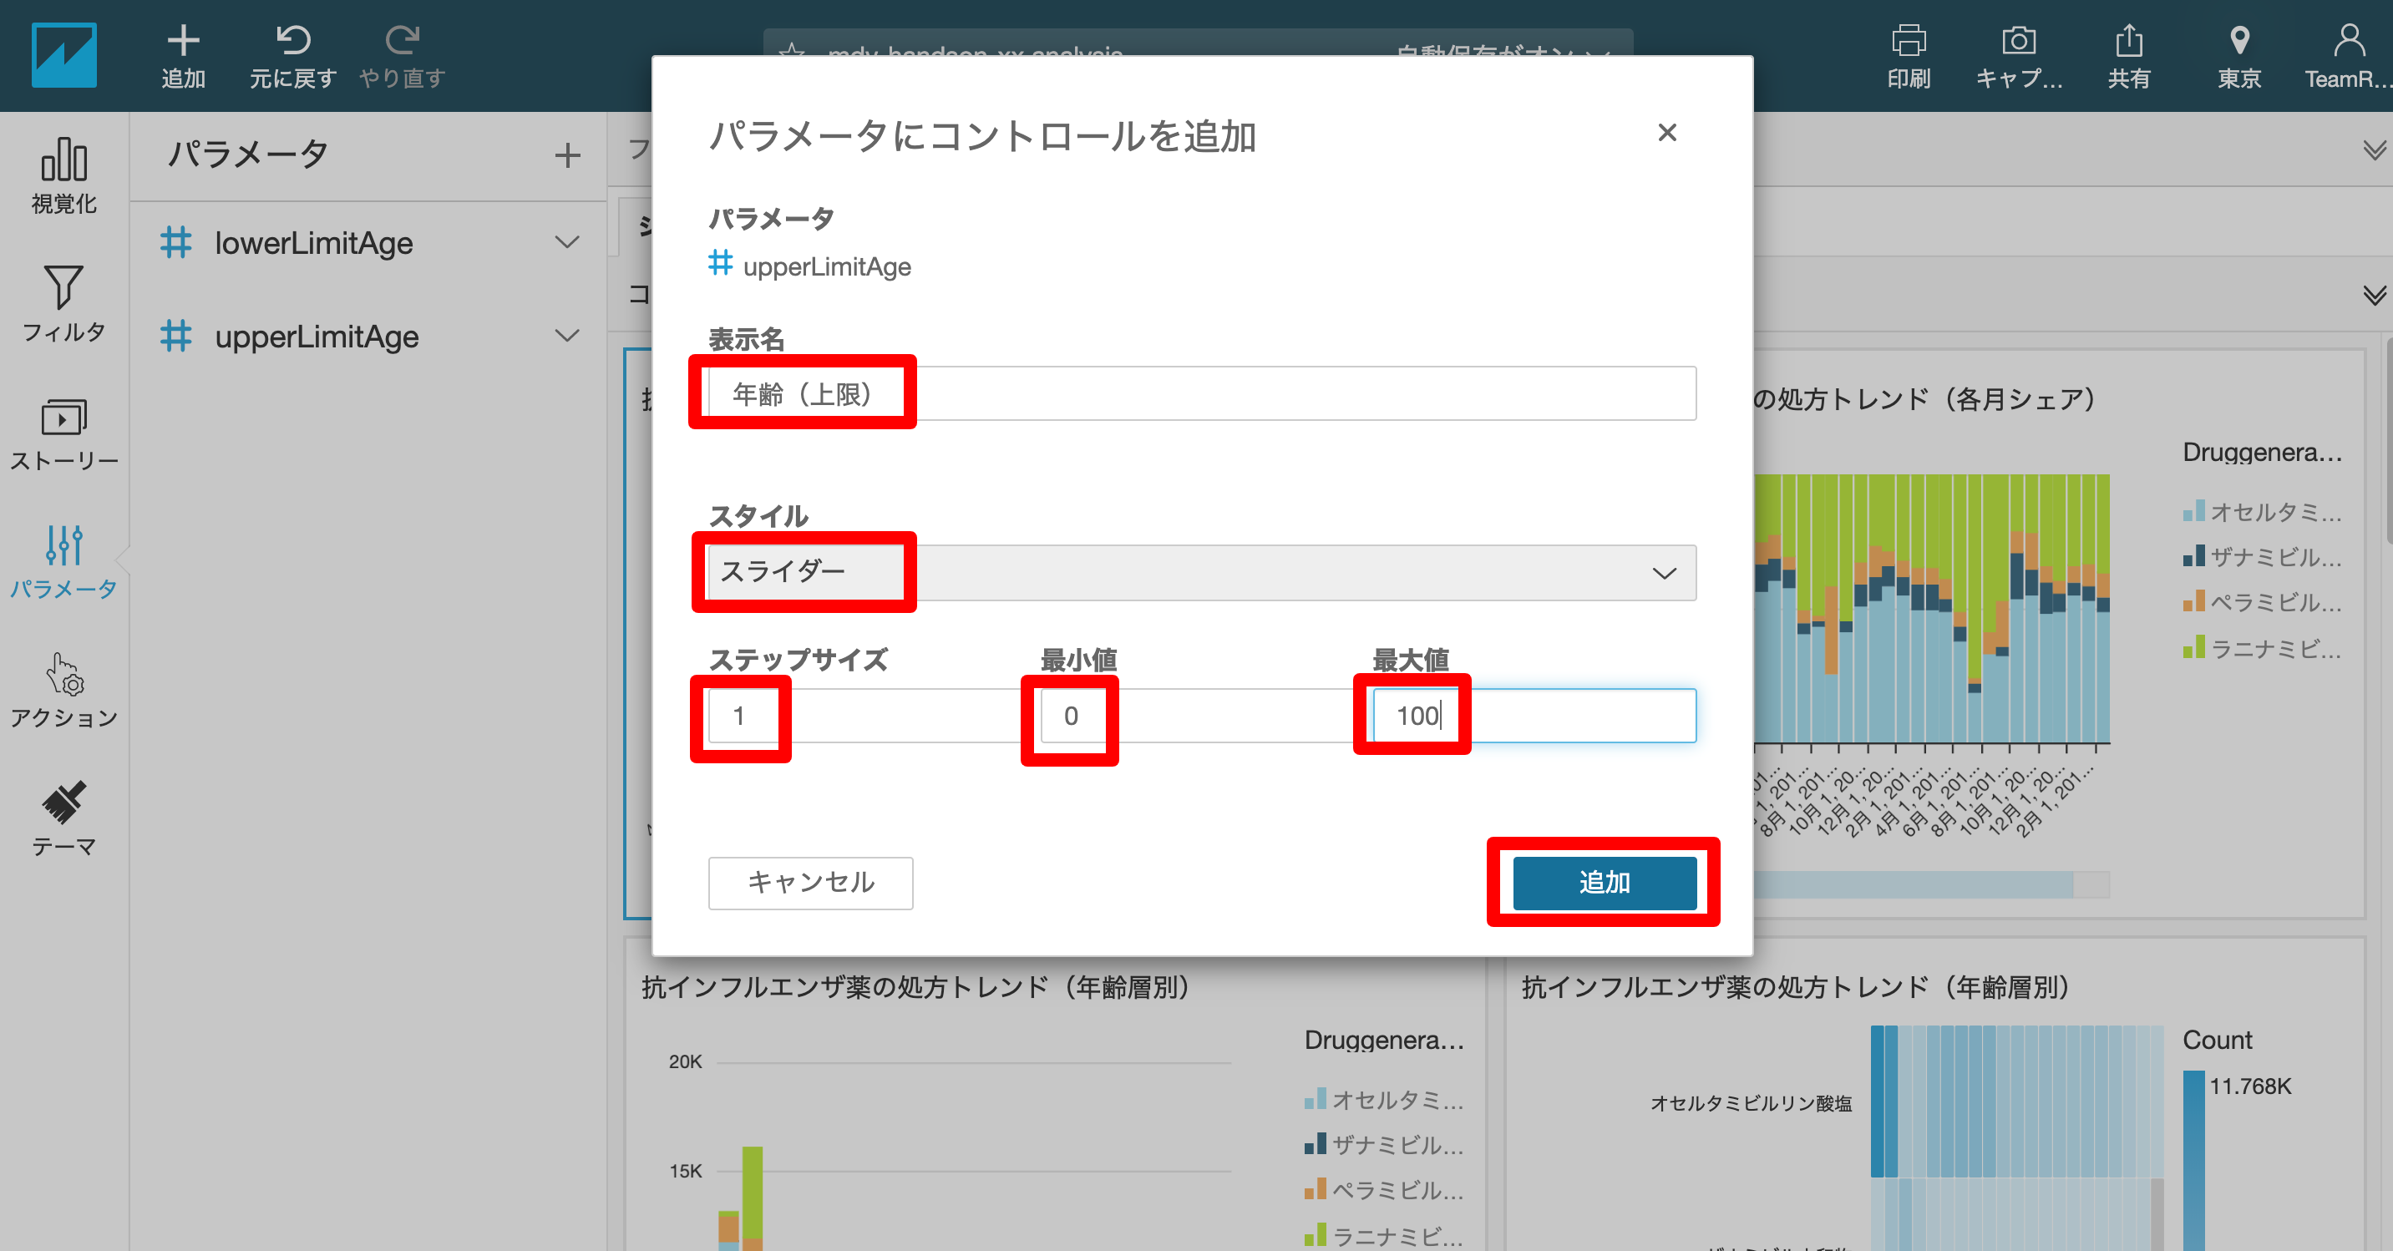The image size is (2393, 1251).
Task: Click the upperLimitAge label in dialog
Action: pos(826,266)
